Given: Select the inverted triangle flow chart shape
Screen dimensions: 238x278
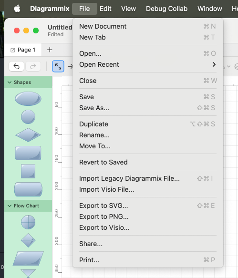Looking at the screenshot, I should click(x=28, y=274).
